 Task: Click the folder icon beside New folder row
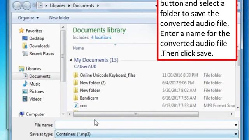tap(75, 90)
